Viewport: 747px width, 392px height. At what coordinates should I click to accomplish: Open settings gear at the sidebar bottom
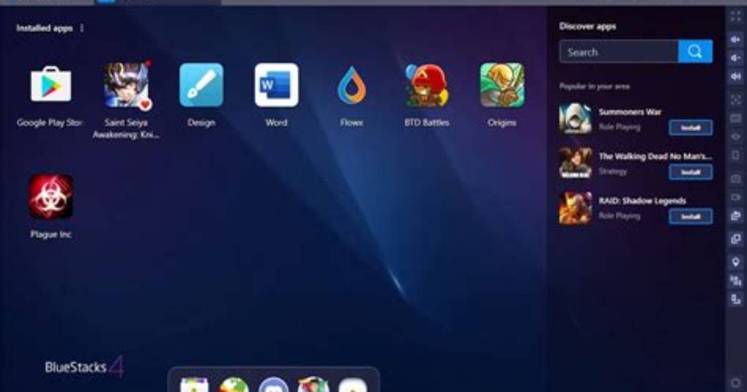(737, 384)
